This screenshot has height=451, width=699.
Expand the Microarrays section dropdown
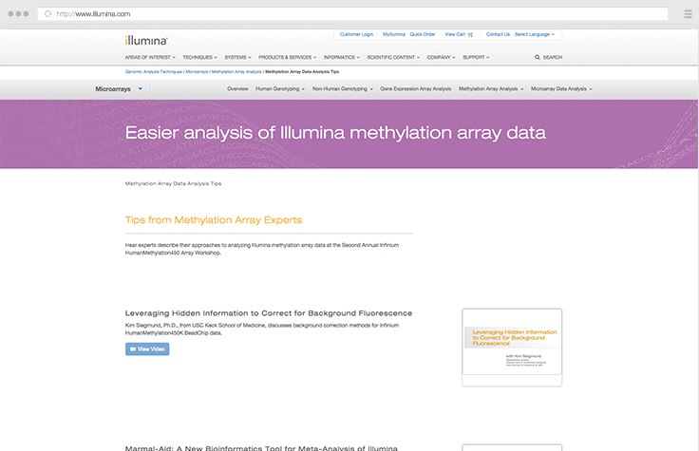tap(141, 88)
